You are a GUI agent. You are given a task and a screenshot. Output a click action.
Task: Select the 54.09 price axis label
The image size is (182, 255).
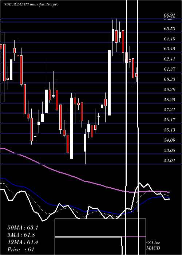[x=170, y=140]
